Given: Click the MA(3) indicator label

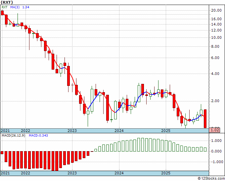Looking at the screenshot, I should tap(15, 7).
